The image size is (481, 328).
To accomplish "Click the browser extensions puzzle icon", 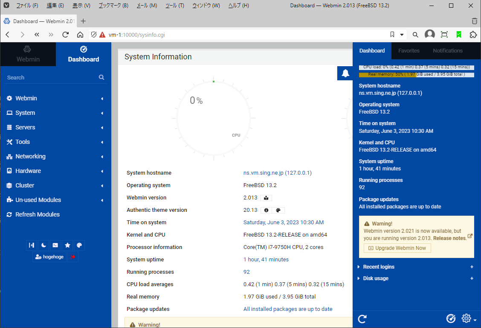I will point(473,35).
